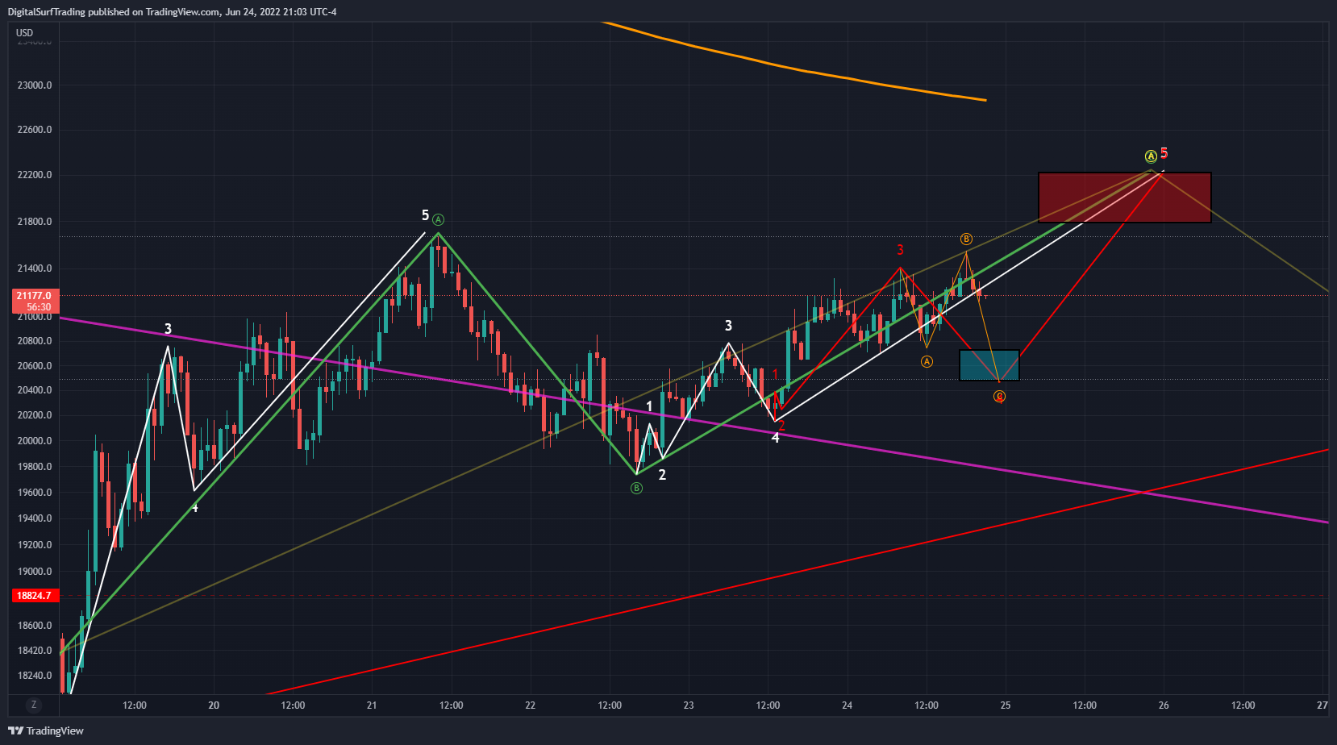The image size is (1337, 745).
Task: Select the orange circled C wave label
Action: click(999, 396)
